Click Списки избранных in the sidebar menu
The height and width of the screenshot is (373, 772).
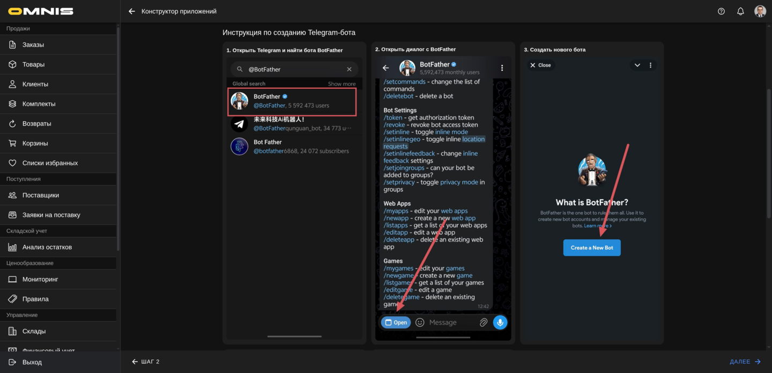(54, 162)
